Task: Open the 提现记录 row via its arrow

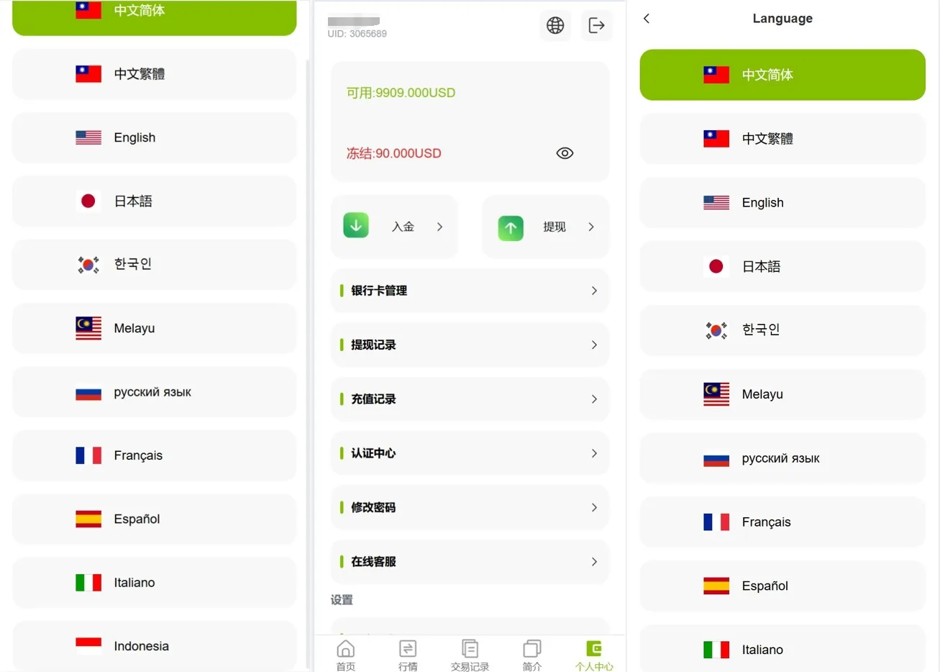Action: (593, 345)
